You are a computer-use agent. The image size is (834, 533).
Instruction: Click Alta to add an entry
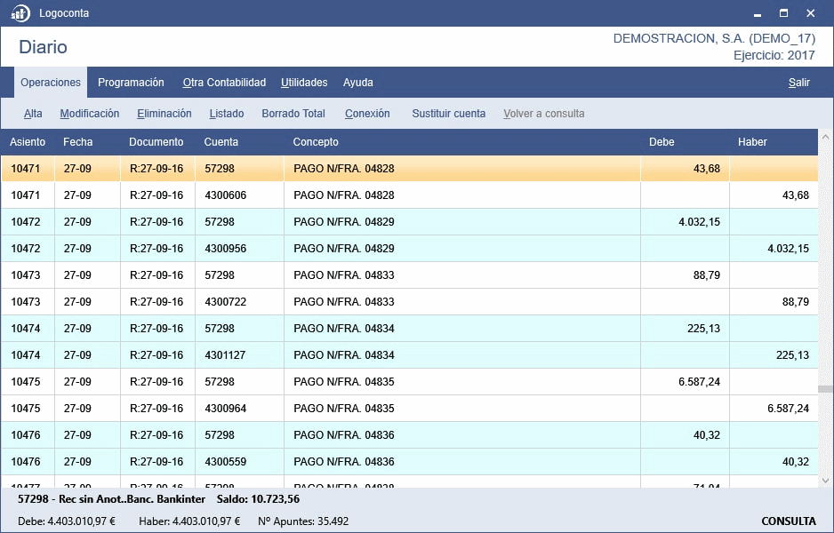pos(33,114)
